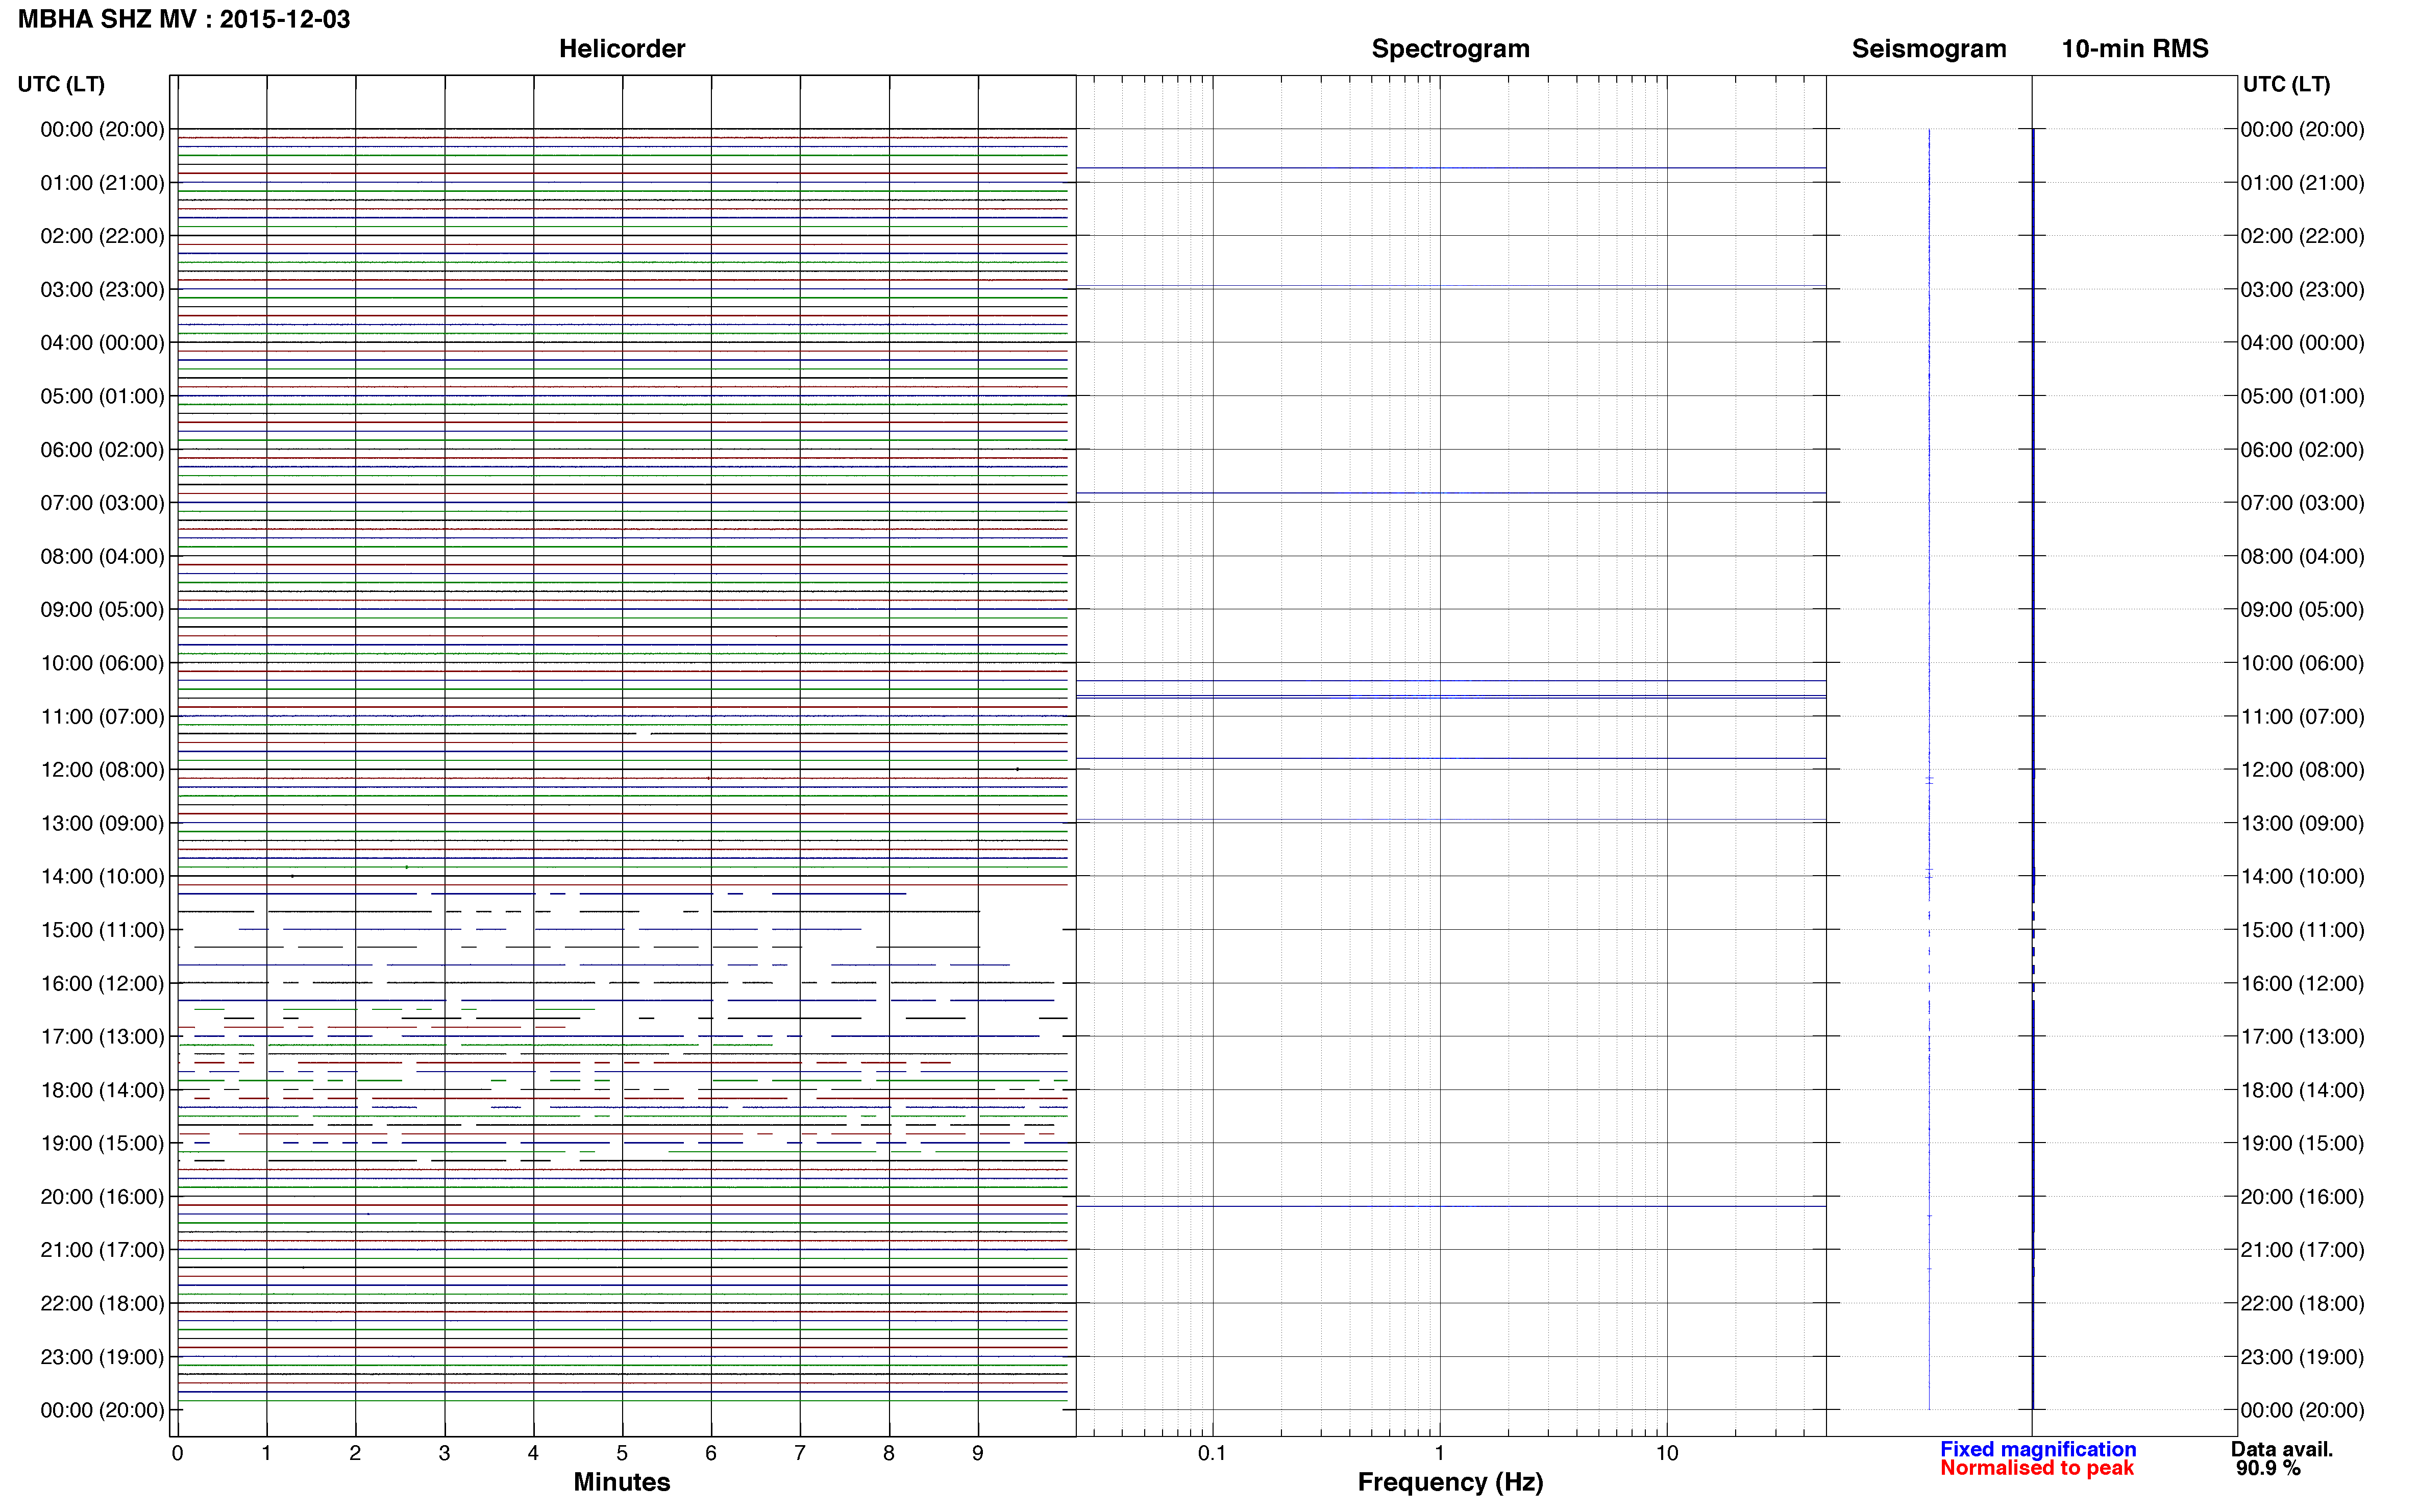The image size is (2419, 1512).
Task: Click left time label '07:00 (03:00)'
Action: pos(103,503)
